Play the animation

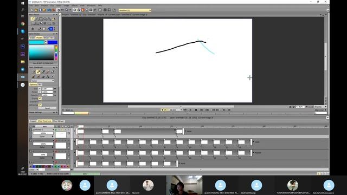[190, 110]
